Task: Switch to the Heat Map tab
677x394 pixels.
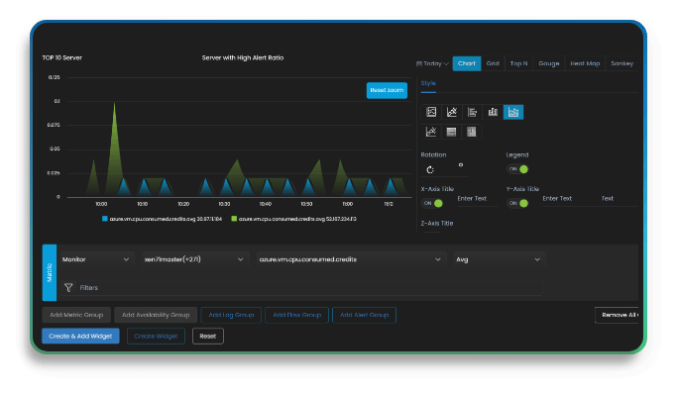Action: [x=585, y=63]
